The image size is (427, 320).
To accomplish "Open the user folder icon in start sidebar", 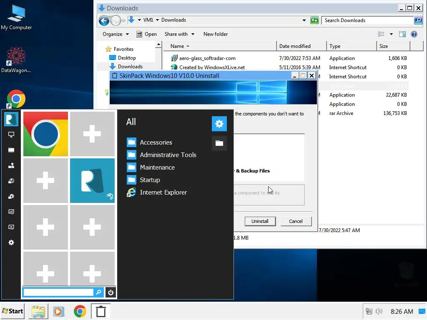I will tap(11, 165).
